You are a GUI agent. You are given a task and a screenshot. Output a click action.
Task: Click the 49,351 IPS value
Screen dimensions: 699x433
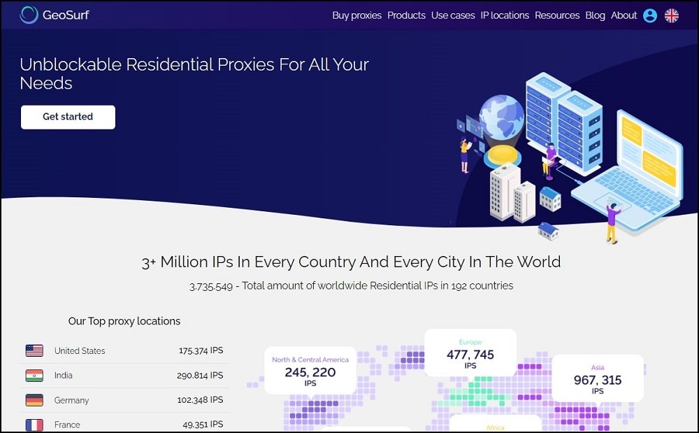click(203, 425)
